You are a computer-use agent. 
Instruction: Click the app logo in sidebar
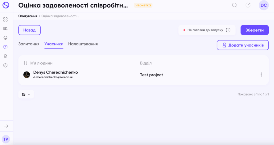point(6,5)
